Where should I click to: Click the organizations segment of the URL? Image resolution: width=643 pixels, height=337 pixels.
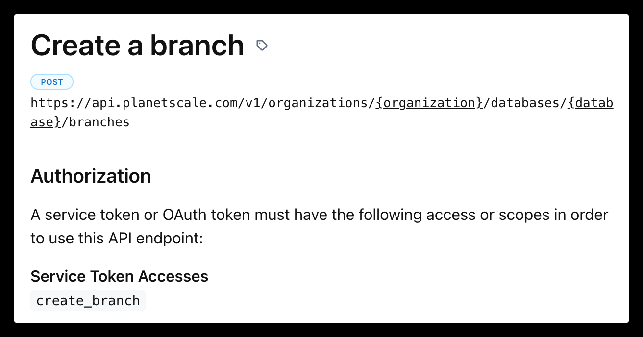click(x=314, y=103)
